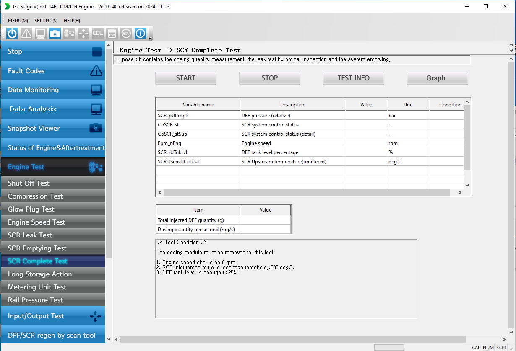Select the SCR_pUPmpP row

click(310, 115)
